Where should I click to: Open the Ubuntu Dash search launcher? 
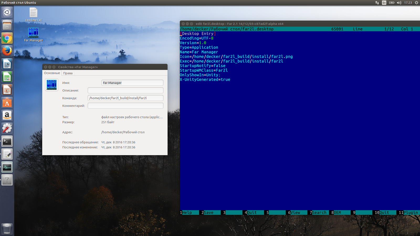7,12
